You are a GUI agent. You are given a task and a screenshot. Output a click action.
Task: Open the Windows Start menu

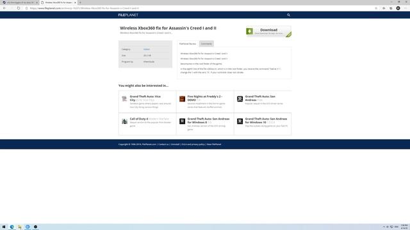[x=4, y=227]
